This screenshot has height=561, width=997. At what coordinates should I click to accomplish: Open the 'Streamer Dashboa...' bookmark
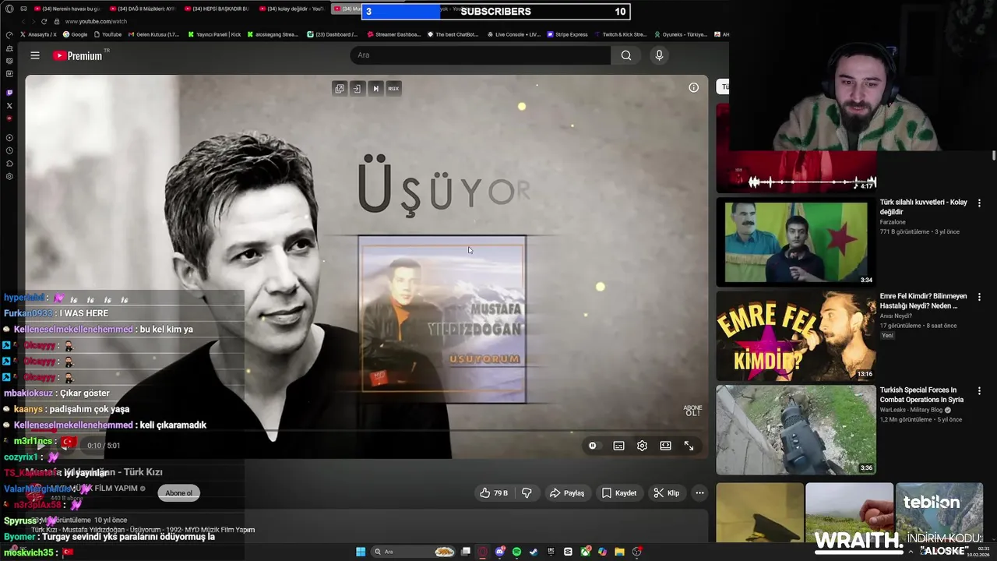tap(393, 34)
